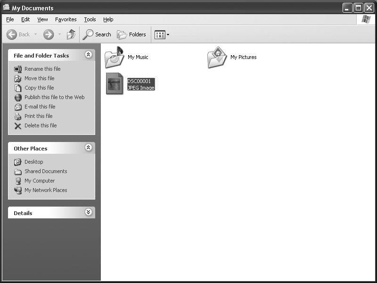This screenshot has height=283, width=377.
Task: Click the Copy this file link
Action: coord(39,88)
